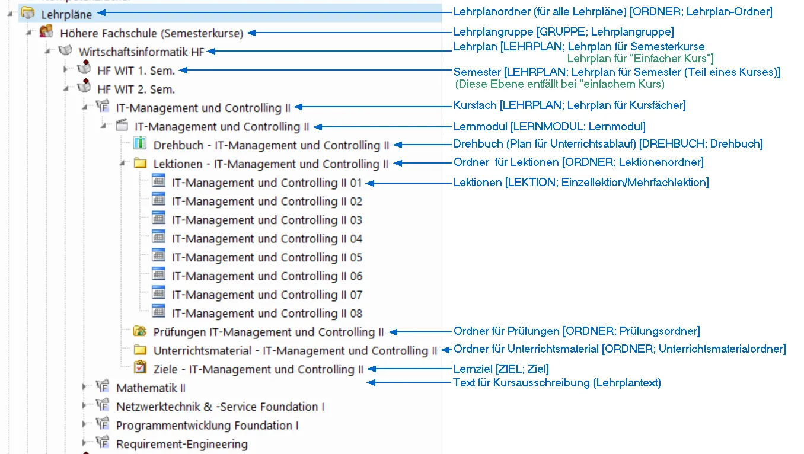Select 'Prüfungen IT-Management und Controlling II' label
804x454 pixels.
tap(269, 332)
